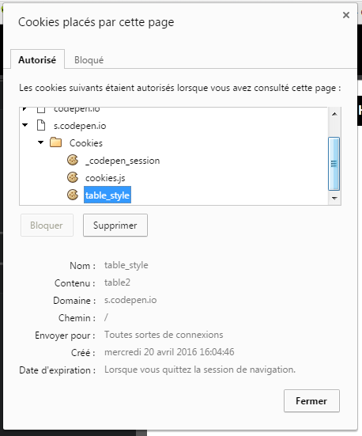This screenshot has width=362, height=436.
Task: Collapse the Cookies folder arrow
Action: pos(41,142)
